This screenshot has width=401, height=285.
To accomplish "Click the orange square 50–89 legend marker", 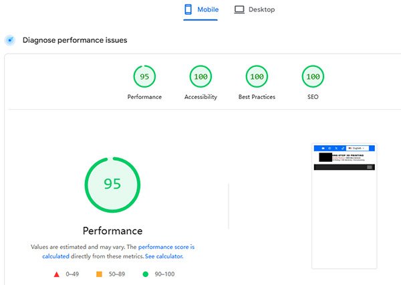I will point(99,274).
